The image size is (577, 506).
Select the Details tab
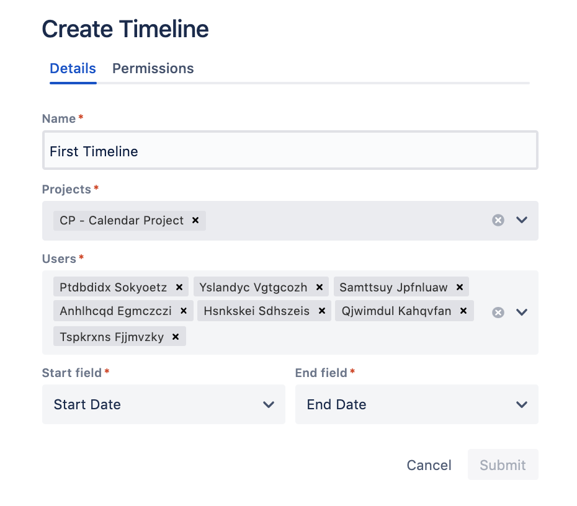(x=73, y=68)
